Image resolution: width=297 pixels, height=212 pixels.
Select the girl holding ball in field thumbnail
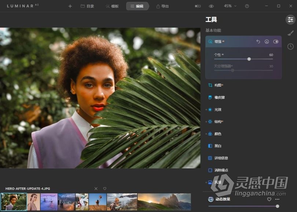click(x=98, y=202)
